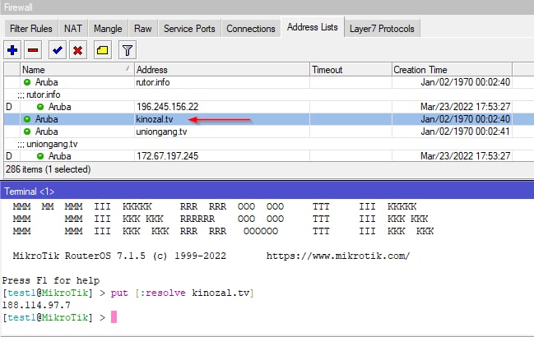Click 'MikroTik RouterOS 7.1.5' version text
The height and width of the screenshot is (337, 534).
79,256
